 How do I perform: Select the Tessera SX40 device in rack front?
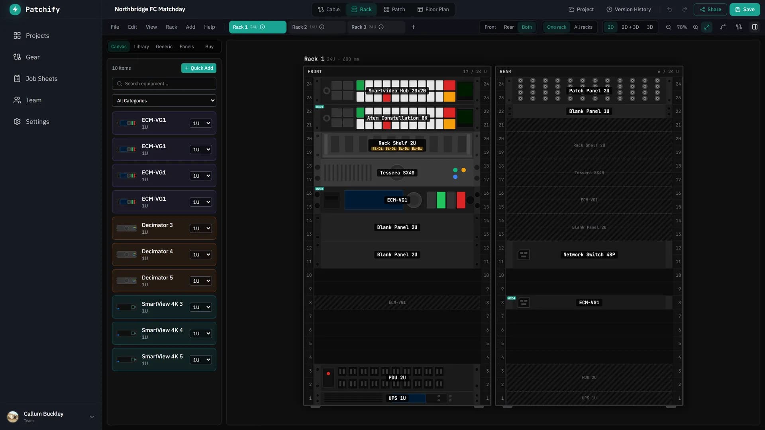pyautogui.click(x=397, y=173)
